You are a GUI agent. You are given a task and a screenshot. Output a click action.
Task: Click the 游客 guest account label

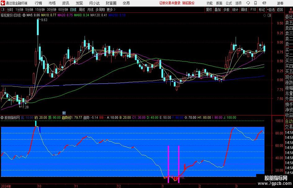click(x=280, y=3)
